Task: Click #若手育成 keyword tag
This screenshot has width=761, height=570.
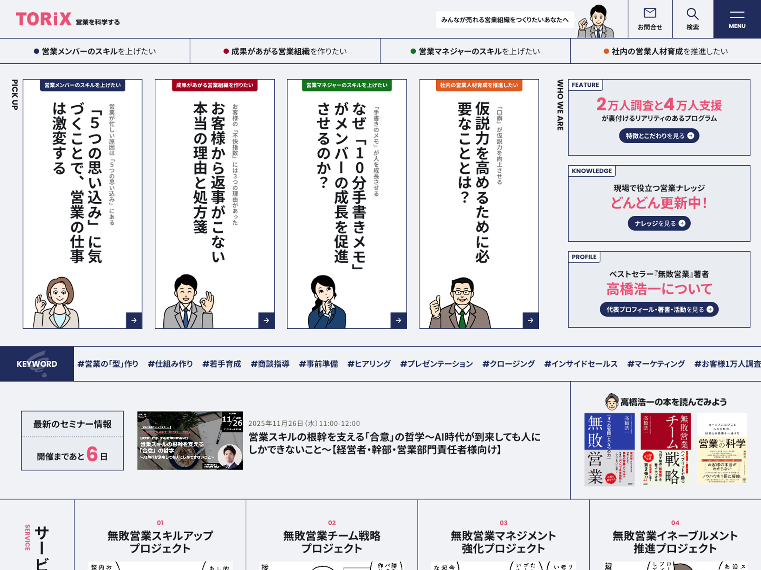Action: [x=222, y=364]
